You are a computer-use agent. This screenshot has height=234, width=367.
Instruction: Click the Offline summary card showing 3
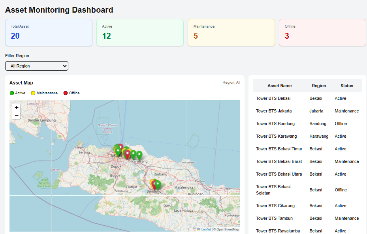322,32
